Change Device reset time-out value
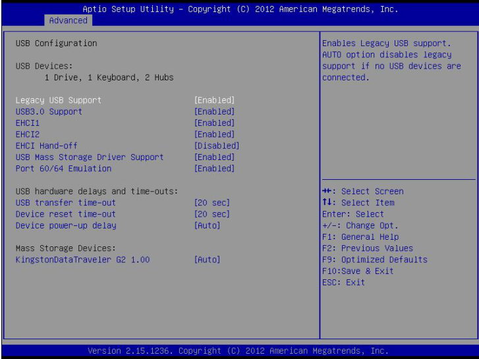The width and height of the screenshot is (479, 359). click(x=211, y=214)
